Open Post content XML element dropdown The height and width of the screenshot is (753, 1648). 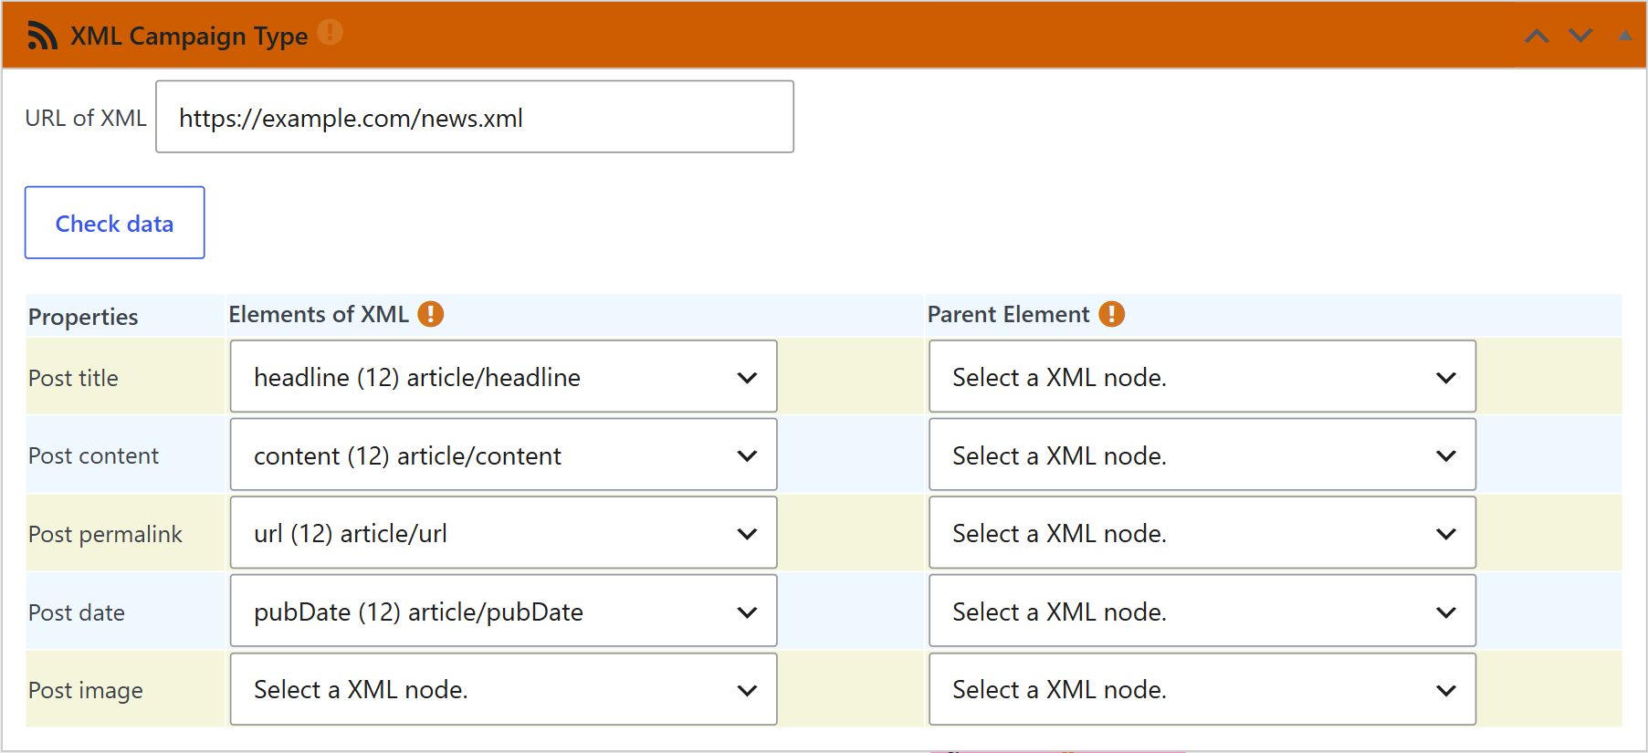click(x=504, y=455)
